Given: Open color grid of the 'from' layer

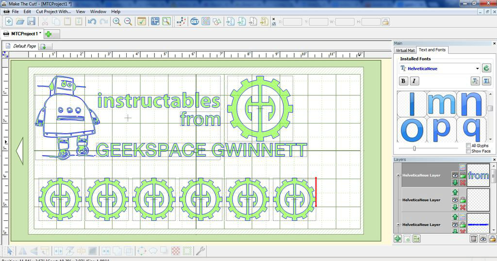Looking at the screenshot, I should (x=463, y=167).
